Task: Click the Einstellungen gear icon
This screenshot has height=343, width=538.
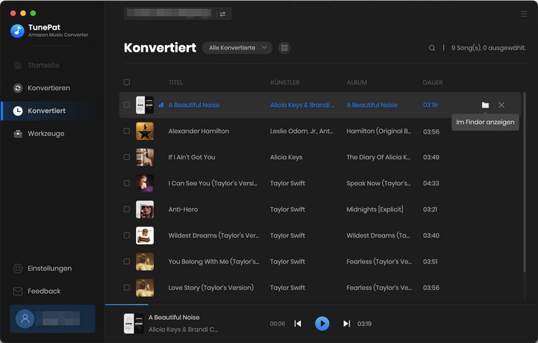Action: tap(18, 268)
